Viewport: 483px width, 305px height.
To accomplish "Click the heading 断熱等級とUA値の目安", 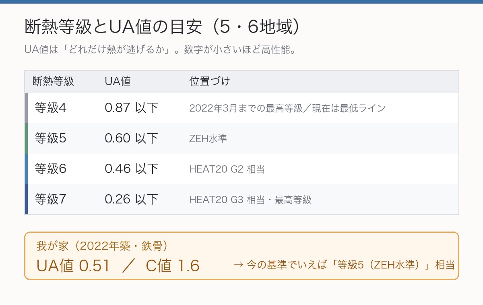I will point(163,27).
